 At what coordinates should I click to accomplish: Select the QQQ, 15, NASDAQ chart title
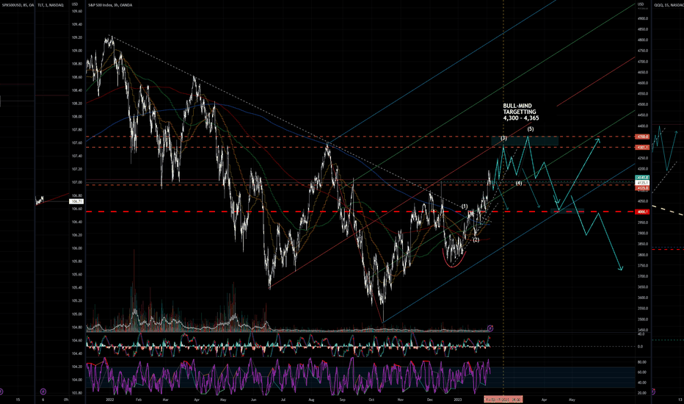669,5
